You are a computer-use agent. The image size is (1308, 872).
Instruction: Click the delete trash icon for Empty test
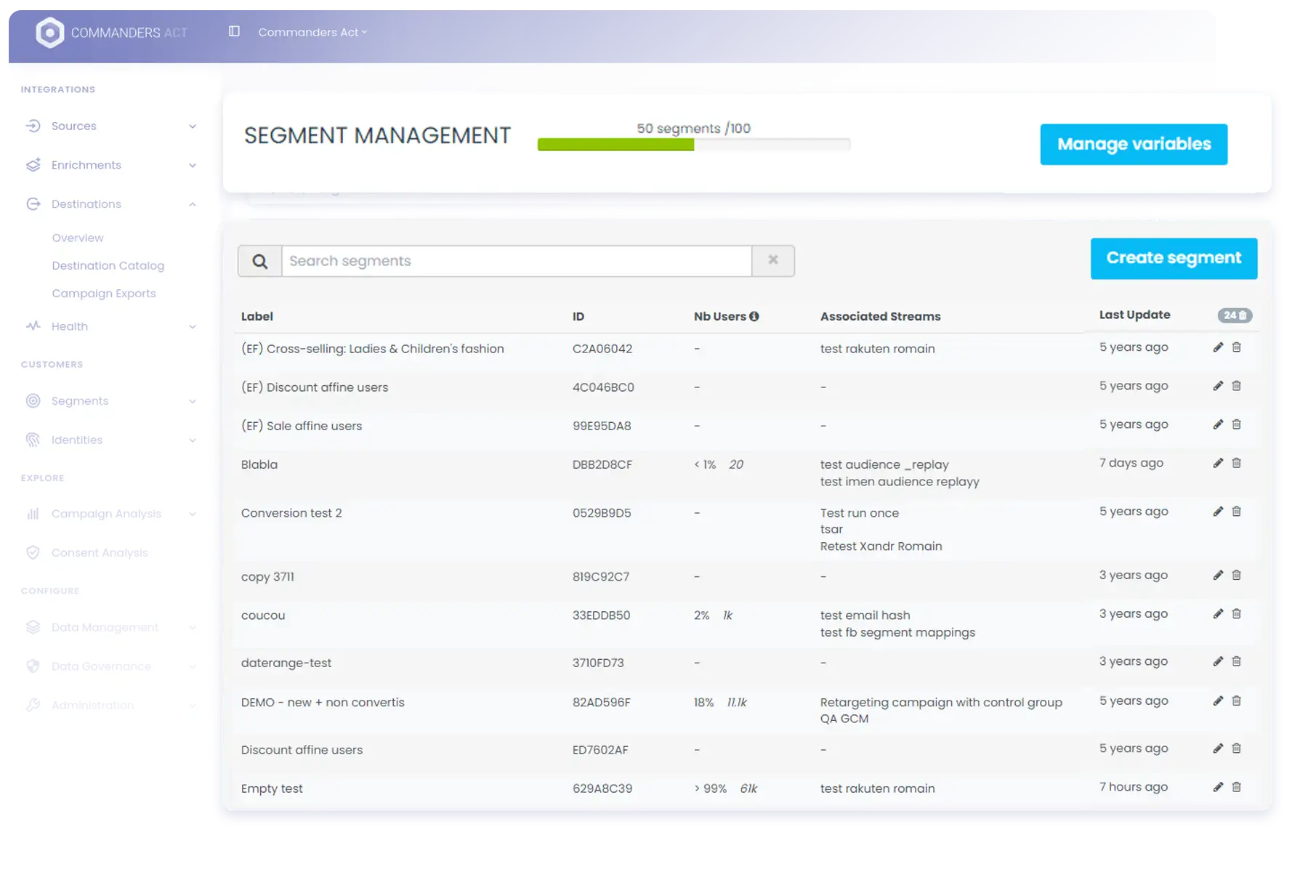[x=1237, y=787]
